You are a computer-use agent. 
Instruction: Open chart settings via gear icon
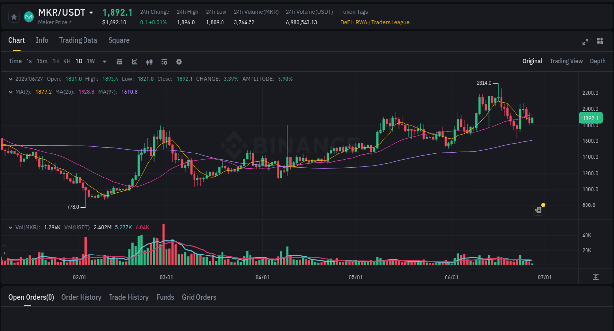coord(179,61)
